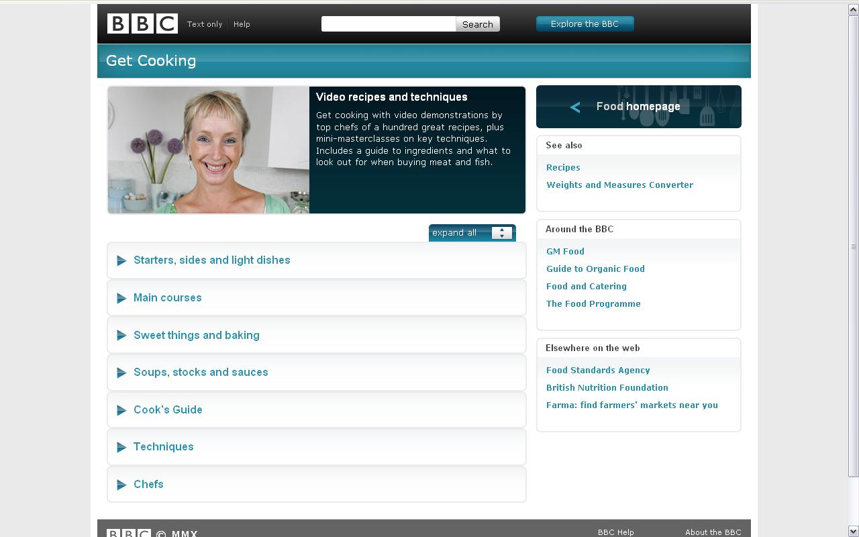Click the BBC logo in the header

(142, 23)
